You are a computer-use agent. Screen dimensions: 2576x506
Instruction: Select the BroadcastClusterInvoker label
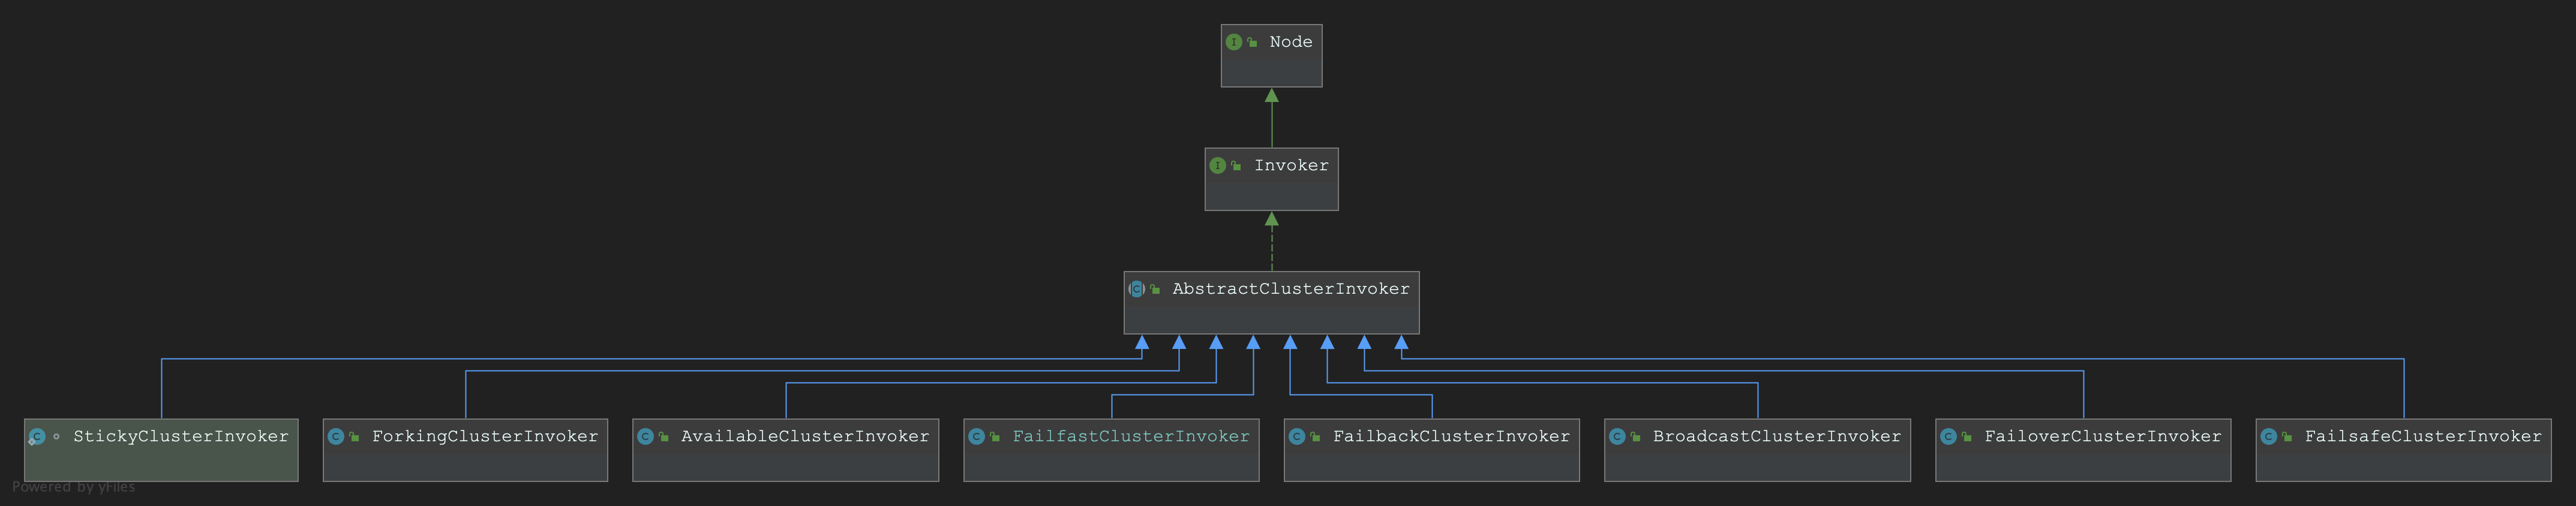1777,437
